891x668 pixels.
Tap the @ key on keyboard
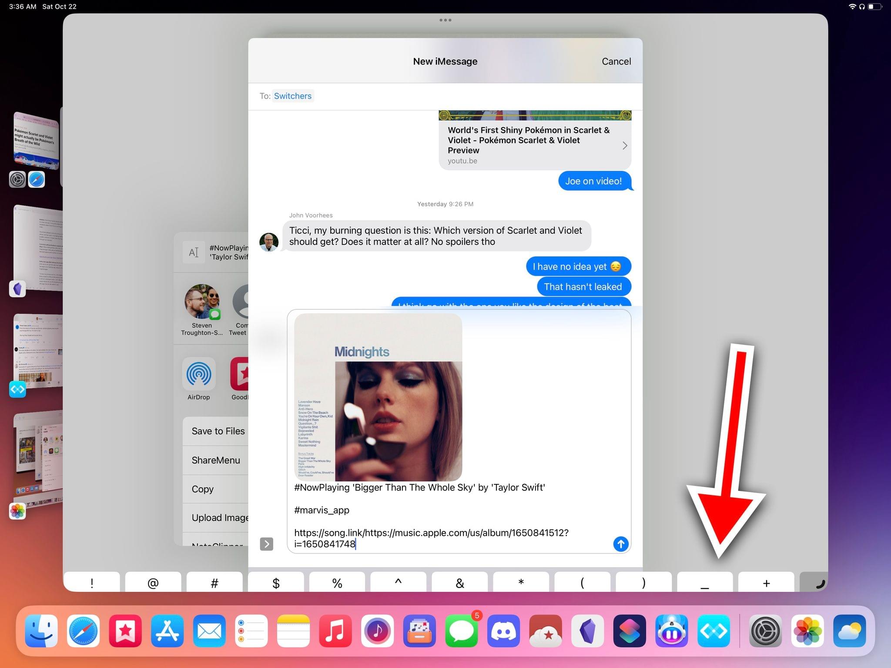pyautogui.click(x=153, y=582)
